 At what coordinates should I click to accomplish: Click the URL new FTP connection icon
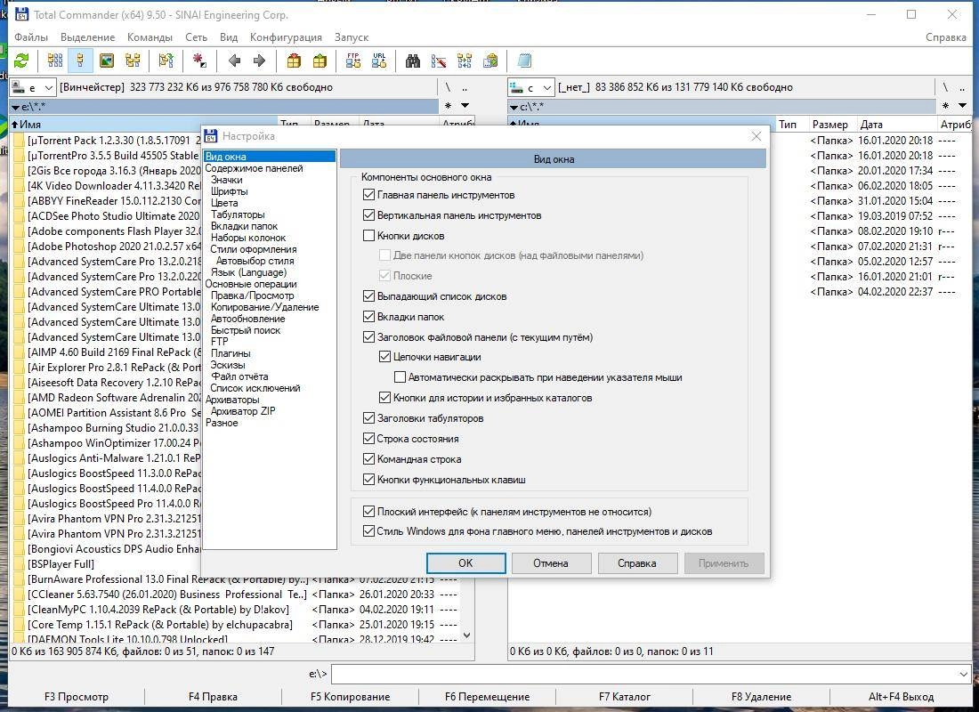click(379, 61)
